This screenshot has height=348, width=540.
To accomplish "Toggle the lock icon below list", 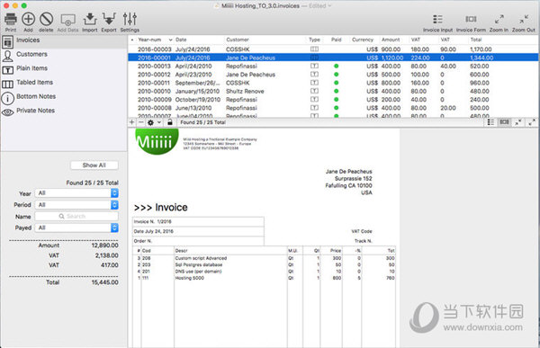I will tap(170, 122).
